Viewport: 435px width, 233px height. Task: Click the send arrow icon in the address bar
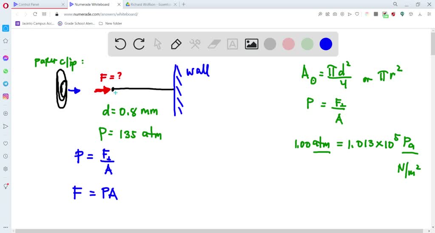(x=350, y=14)
